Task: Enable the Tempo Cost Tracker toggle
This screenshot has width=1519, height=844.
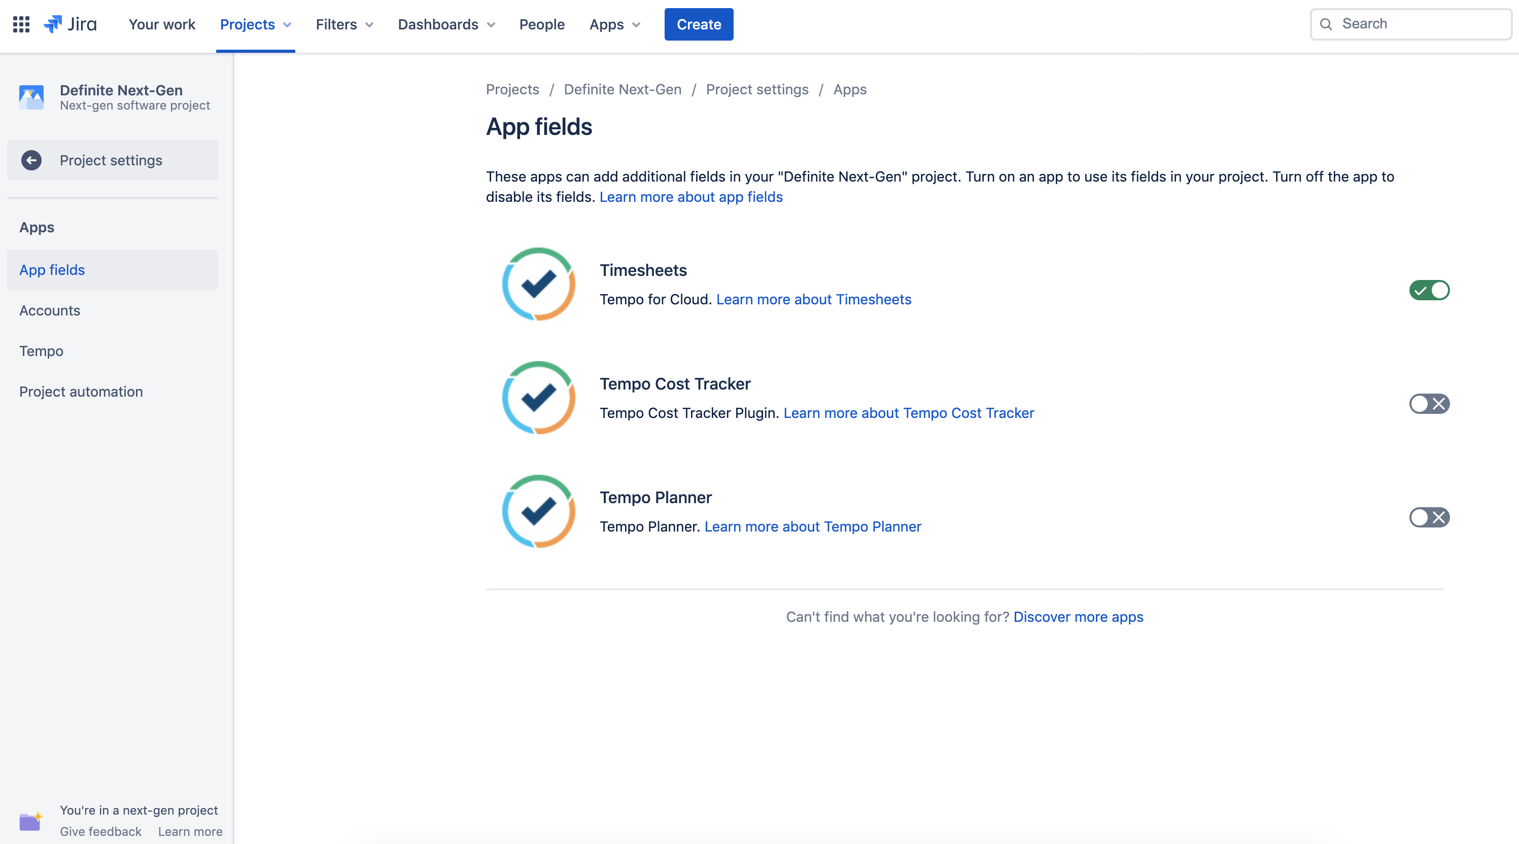Action: [1429, 404]
